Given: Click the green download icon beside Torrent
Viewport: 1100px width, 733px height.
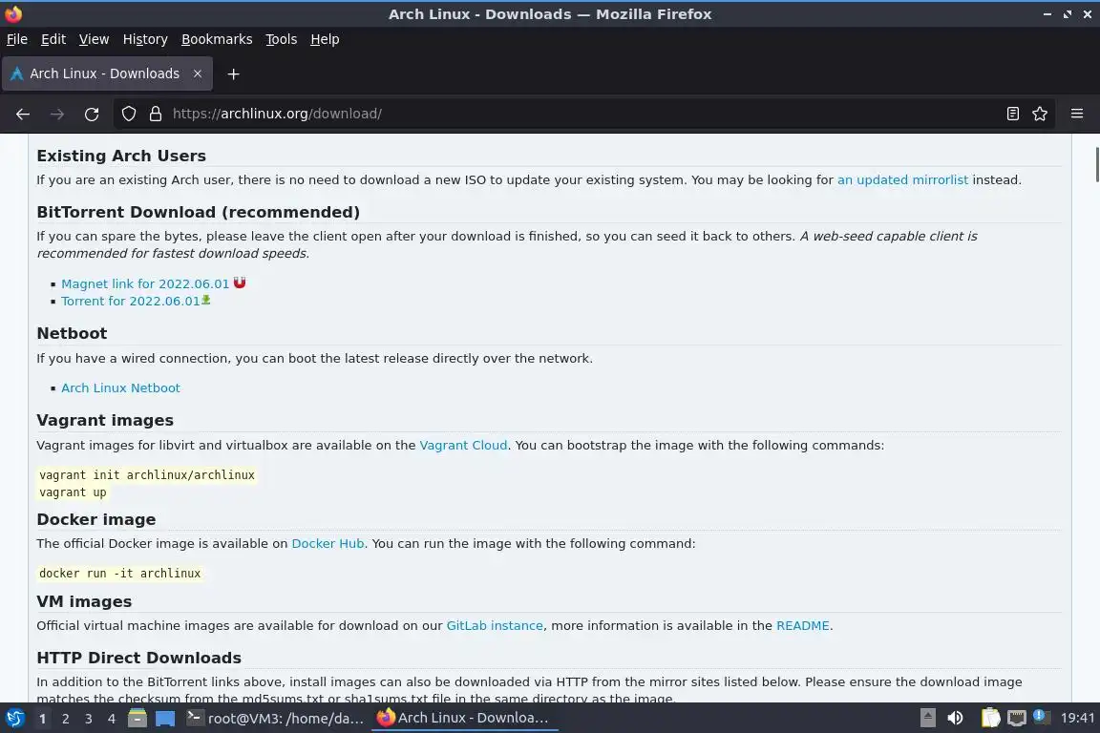Looking at the screenshot, I should (x=206, y=301).
